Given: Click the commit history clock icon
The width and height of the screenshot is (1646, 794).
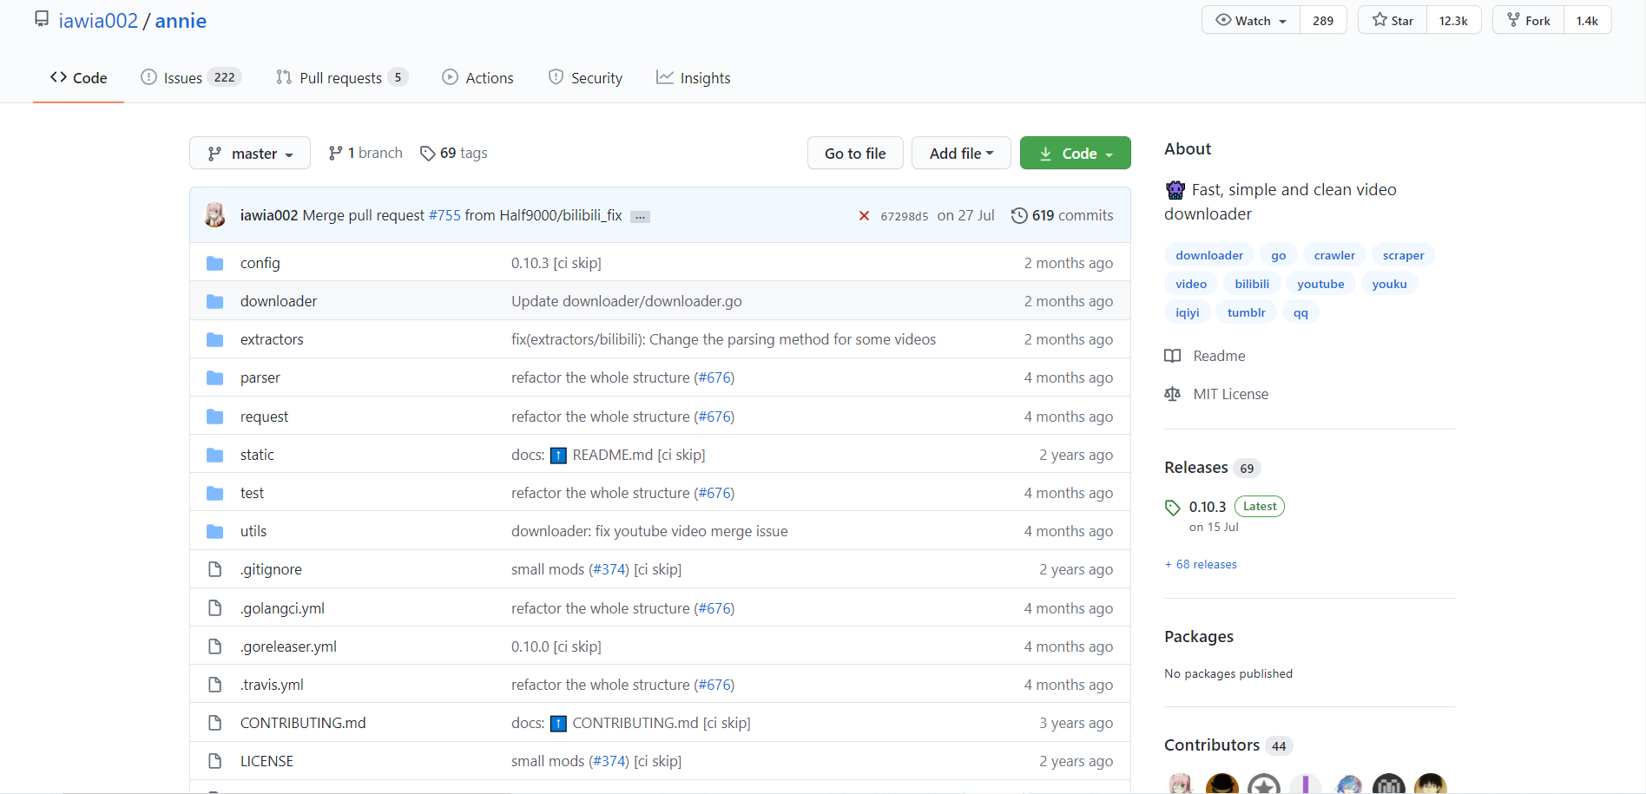Looking at the screenshot, I should [1019, 215].
